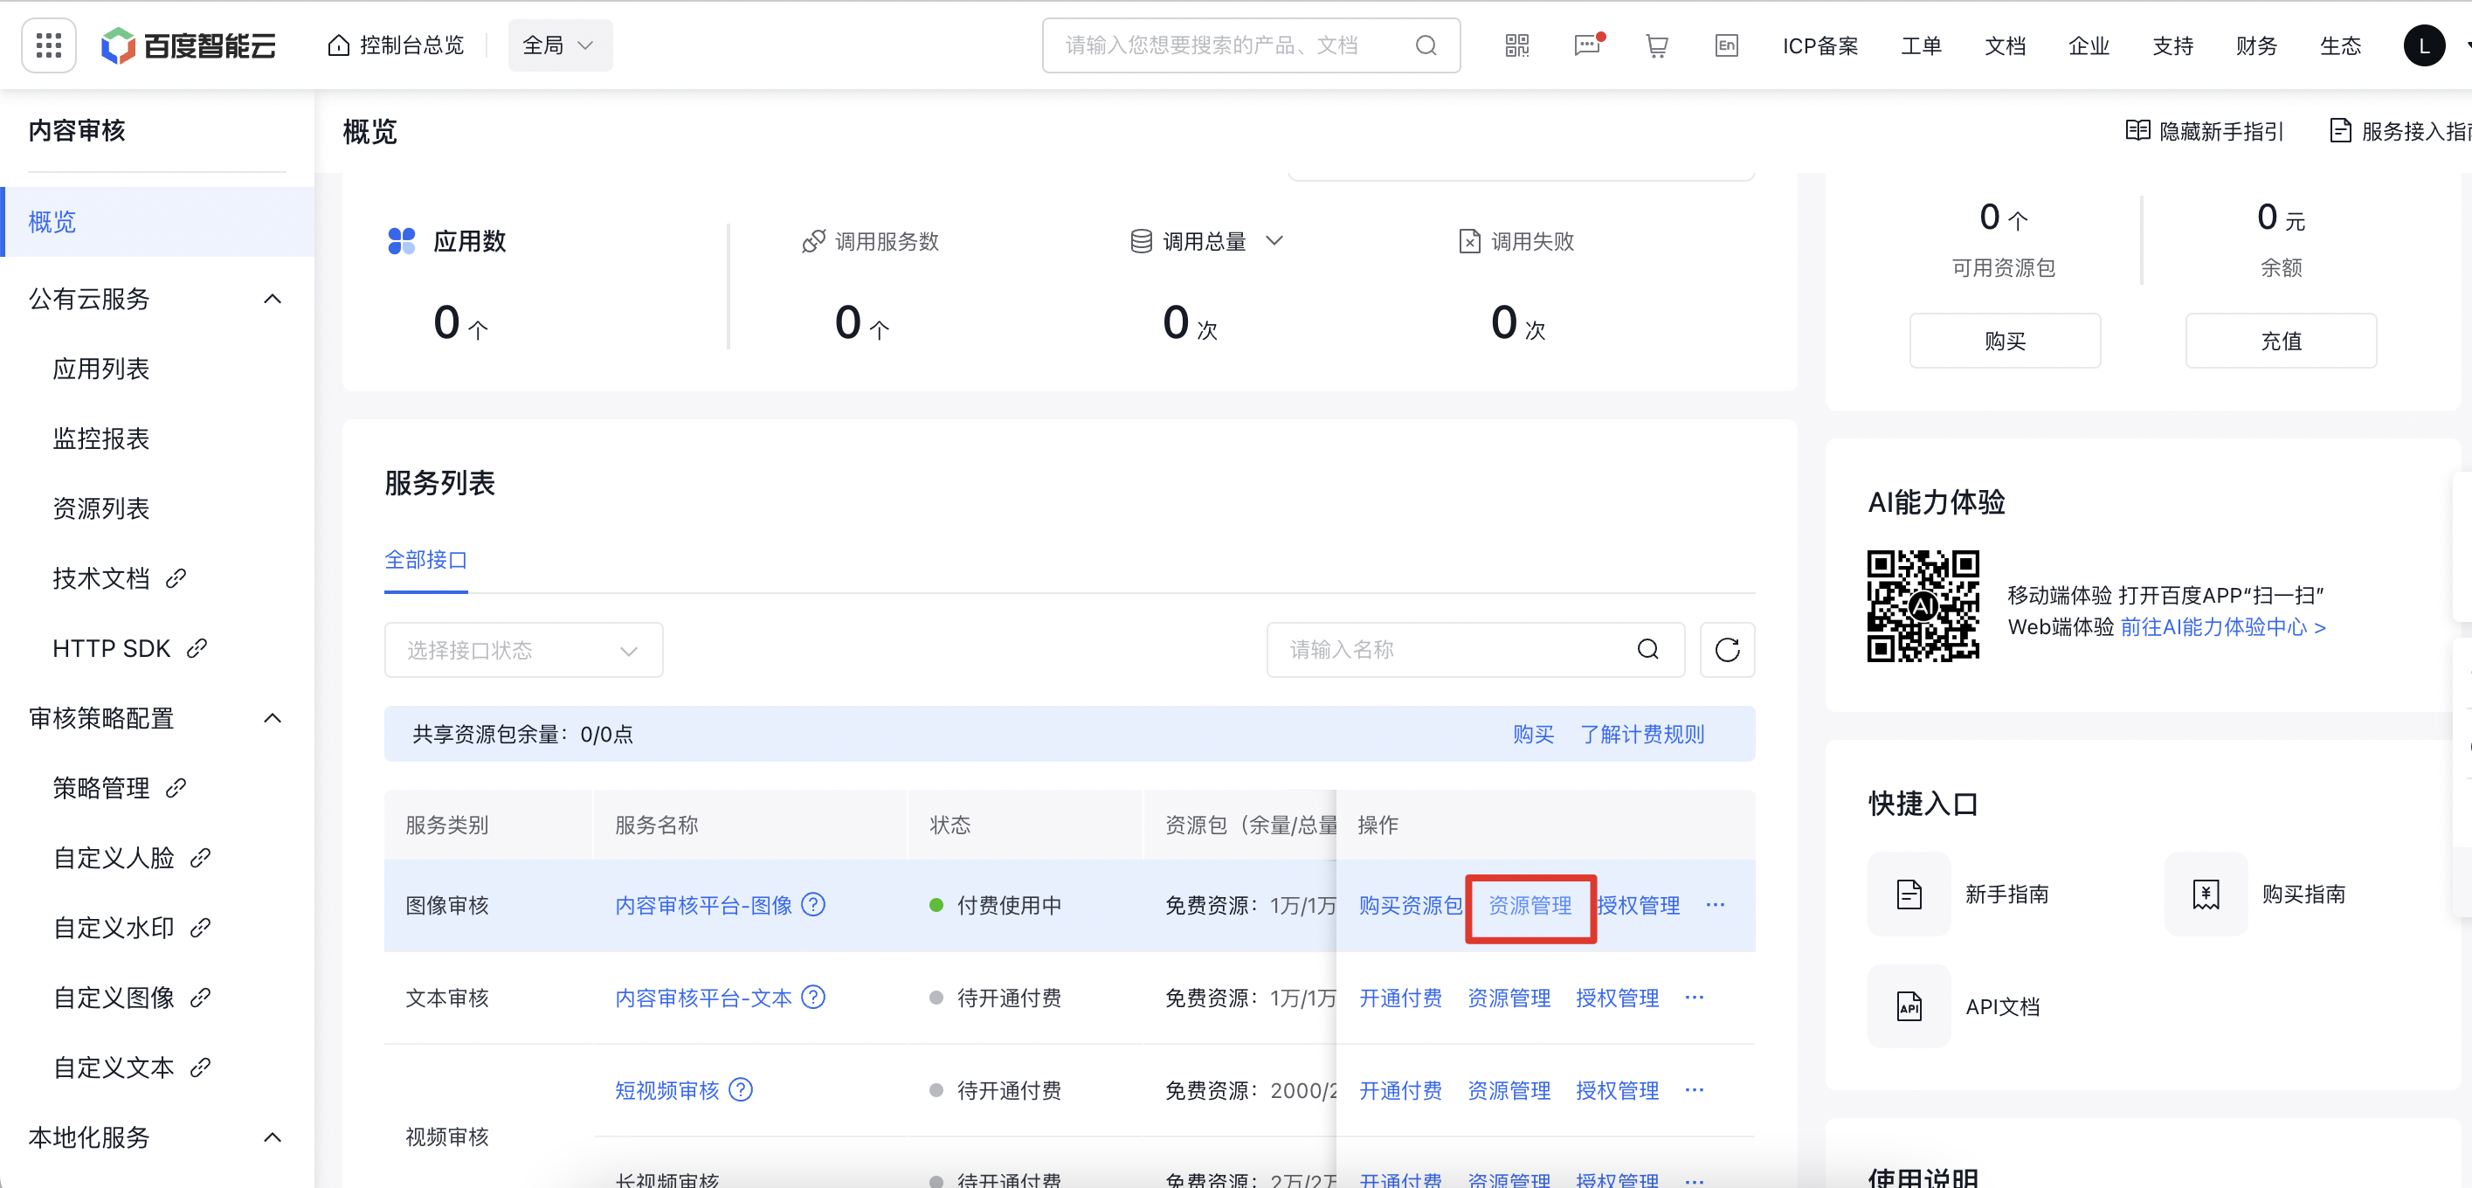The image size is (2472, 1188).
Task: Click ICP备案 in top navigation
Action: pos(1820,45)
